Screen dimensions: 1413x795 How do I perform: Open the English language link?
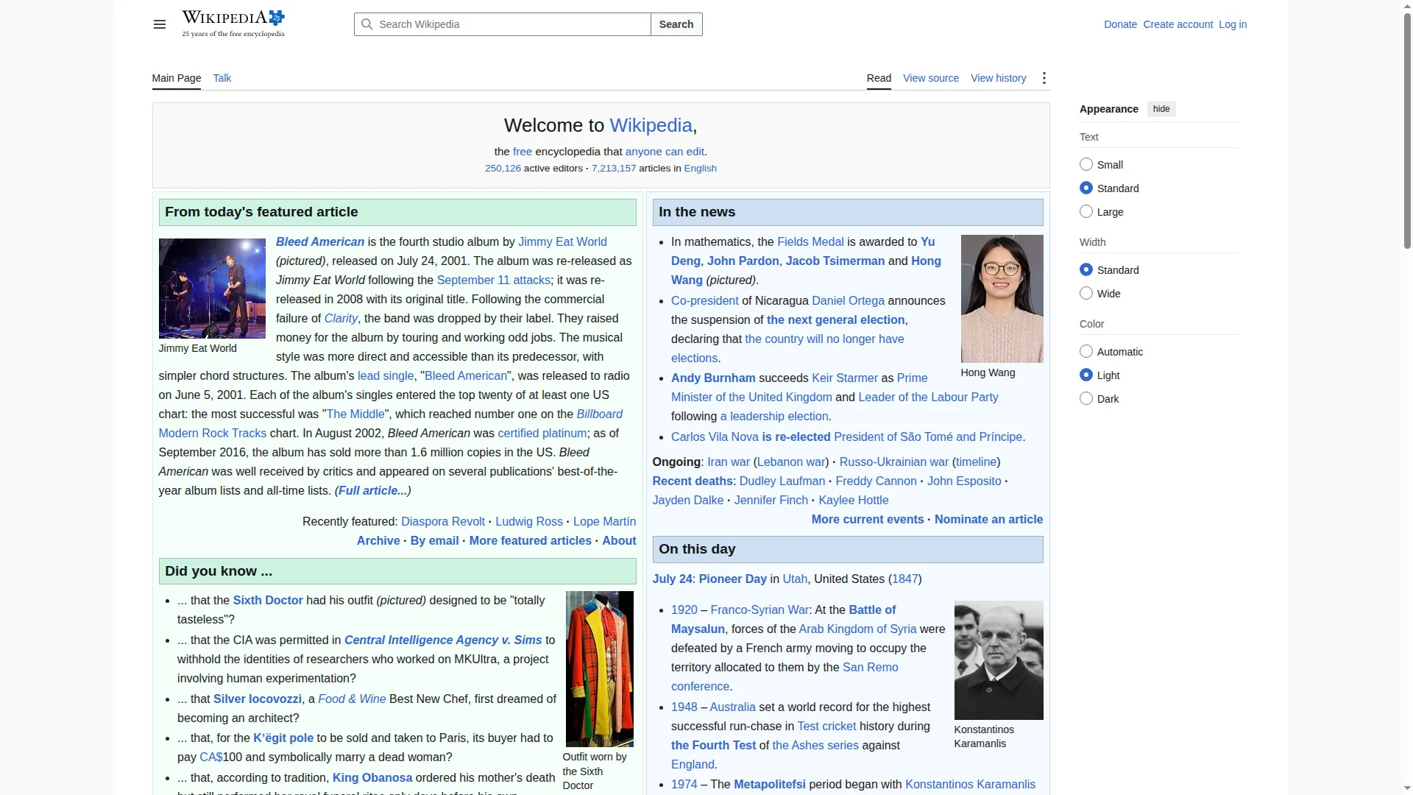point(700,168)
